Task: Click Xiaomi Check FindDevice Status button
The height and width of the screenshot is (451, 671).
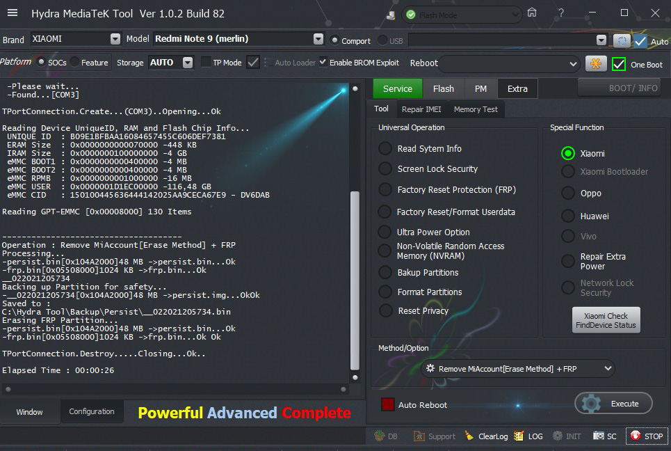Action: (x=606, y=320)
